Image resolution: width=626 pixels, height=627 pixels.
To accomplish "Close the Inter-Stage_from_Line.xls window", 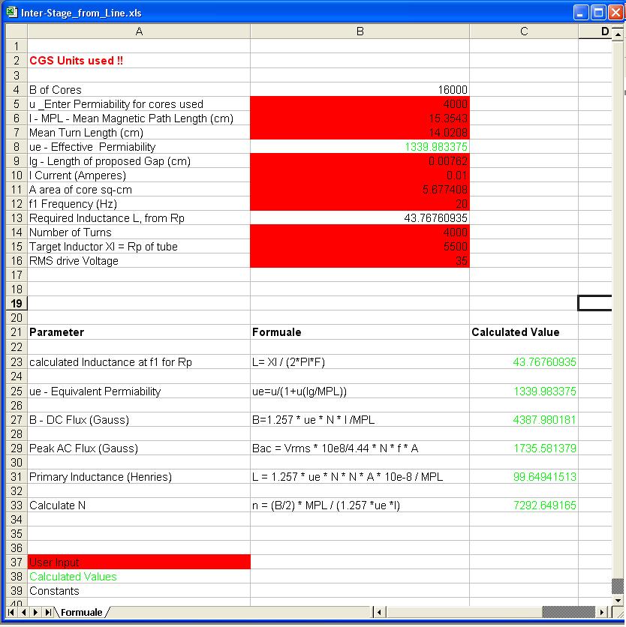I will [616, 13].
